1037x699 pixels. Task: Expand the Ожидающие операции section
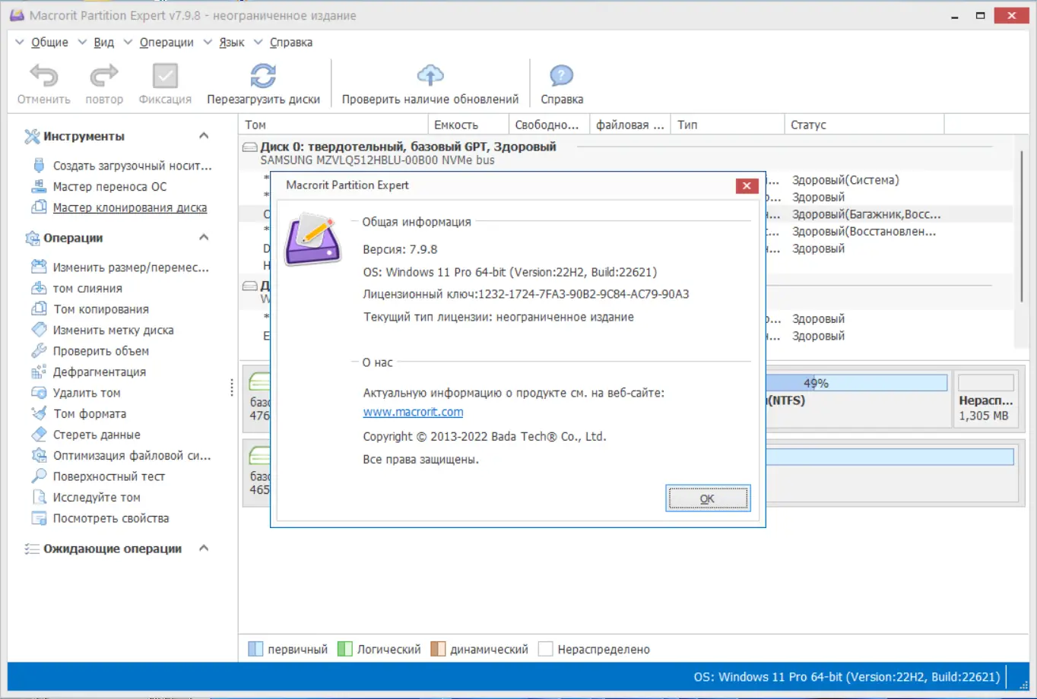tap(204, 548)
